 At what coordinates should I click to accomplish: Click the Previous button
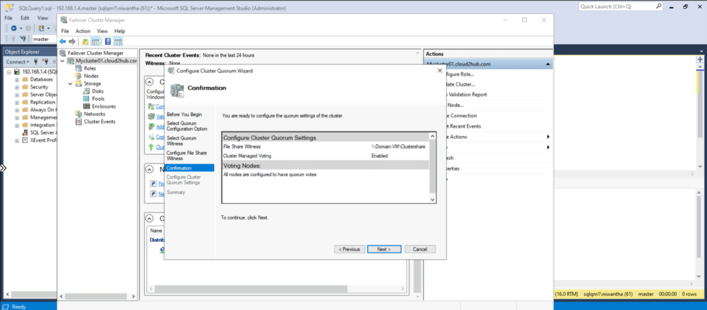pos(349,249)
